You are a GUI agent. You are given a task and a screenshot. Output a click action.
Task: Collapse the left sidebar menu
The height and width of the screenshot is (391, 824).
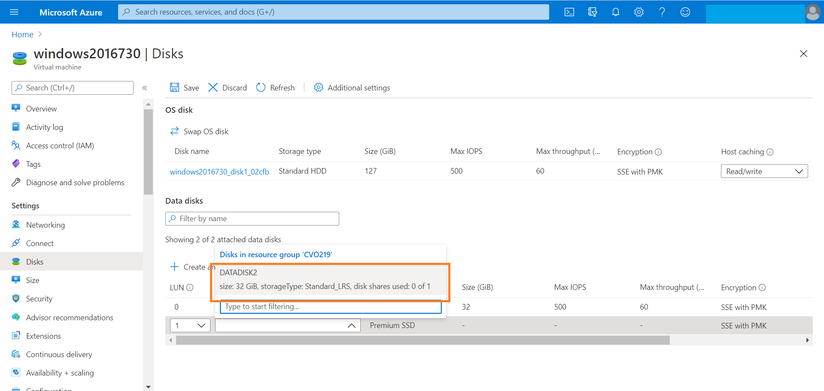(x=145, y=88)
